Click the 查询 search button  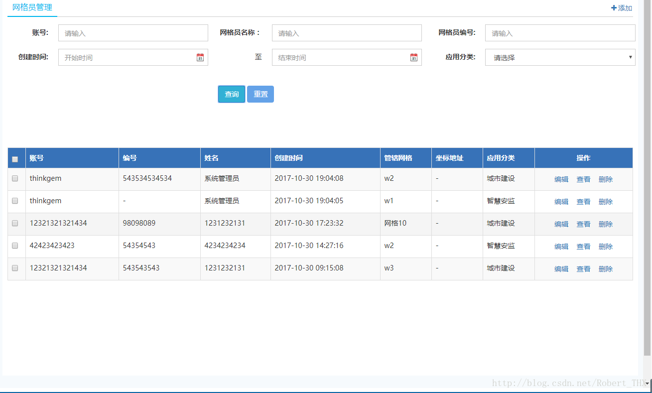pyautogui.click(x=232, y=94)
